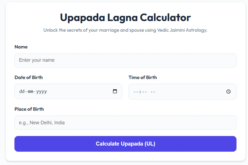Select the clock symbol beside the time placeholder
Image resolution: width=248 pixels, height=165 pixels.
click(228, 91)
